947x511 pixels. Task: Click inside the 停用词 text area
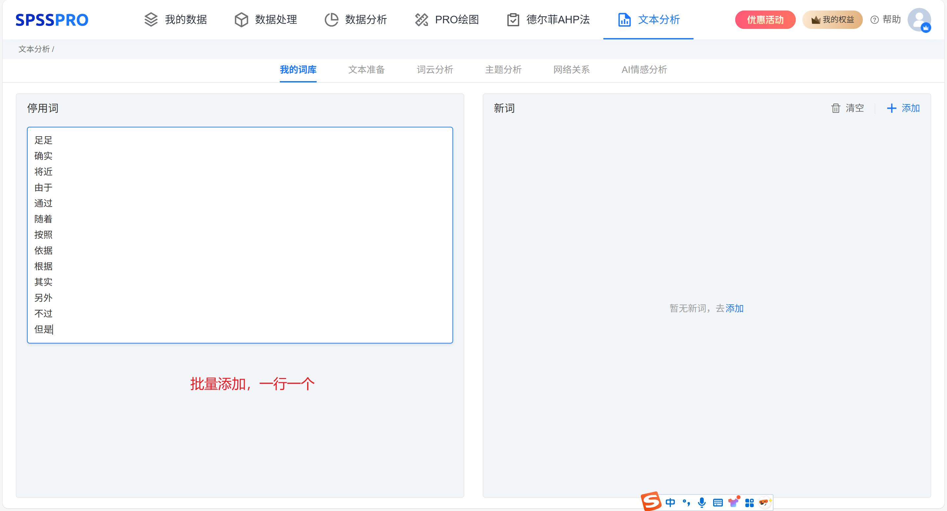[240, 235]
